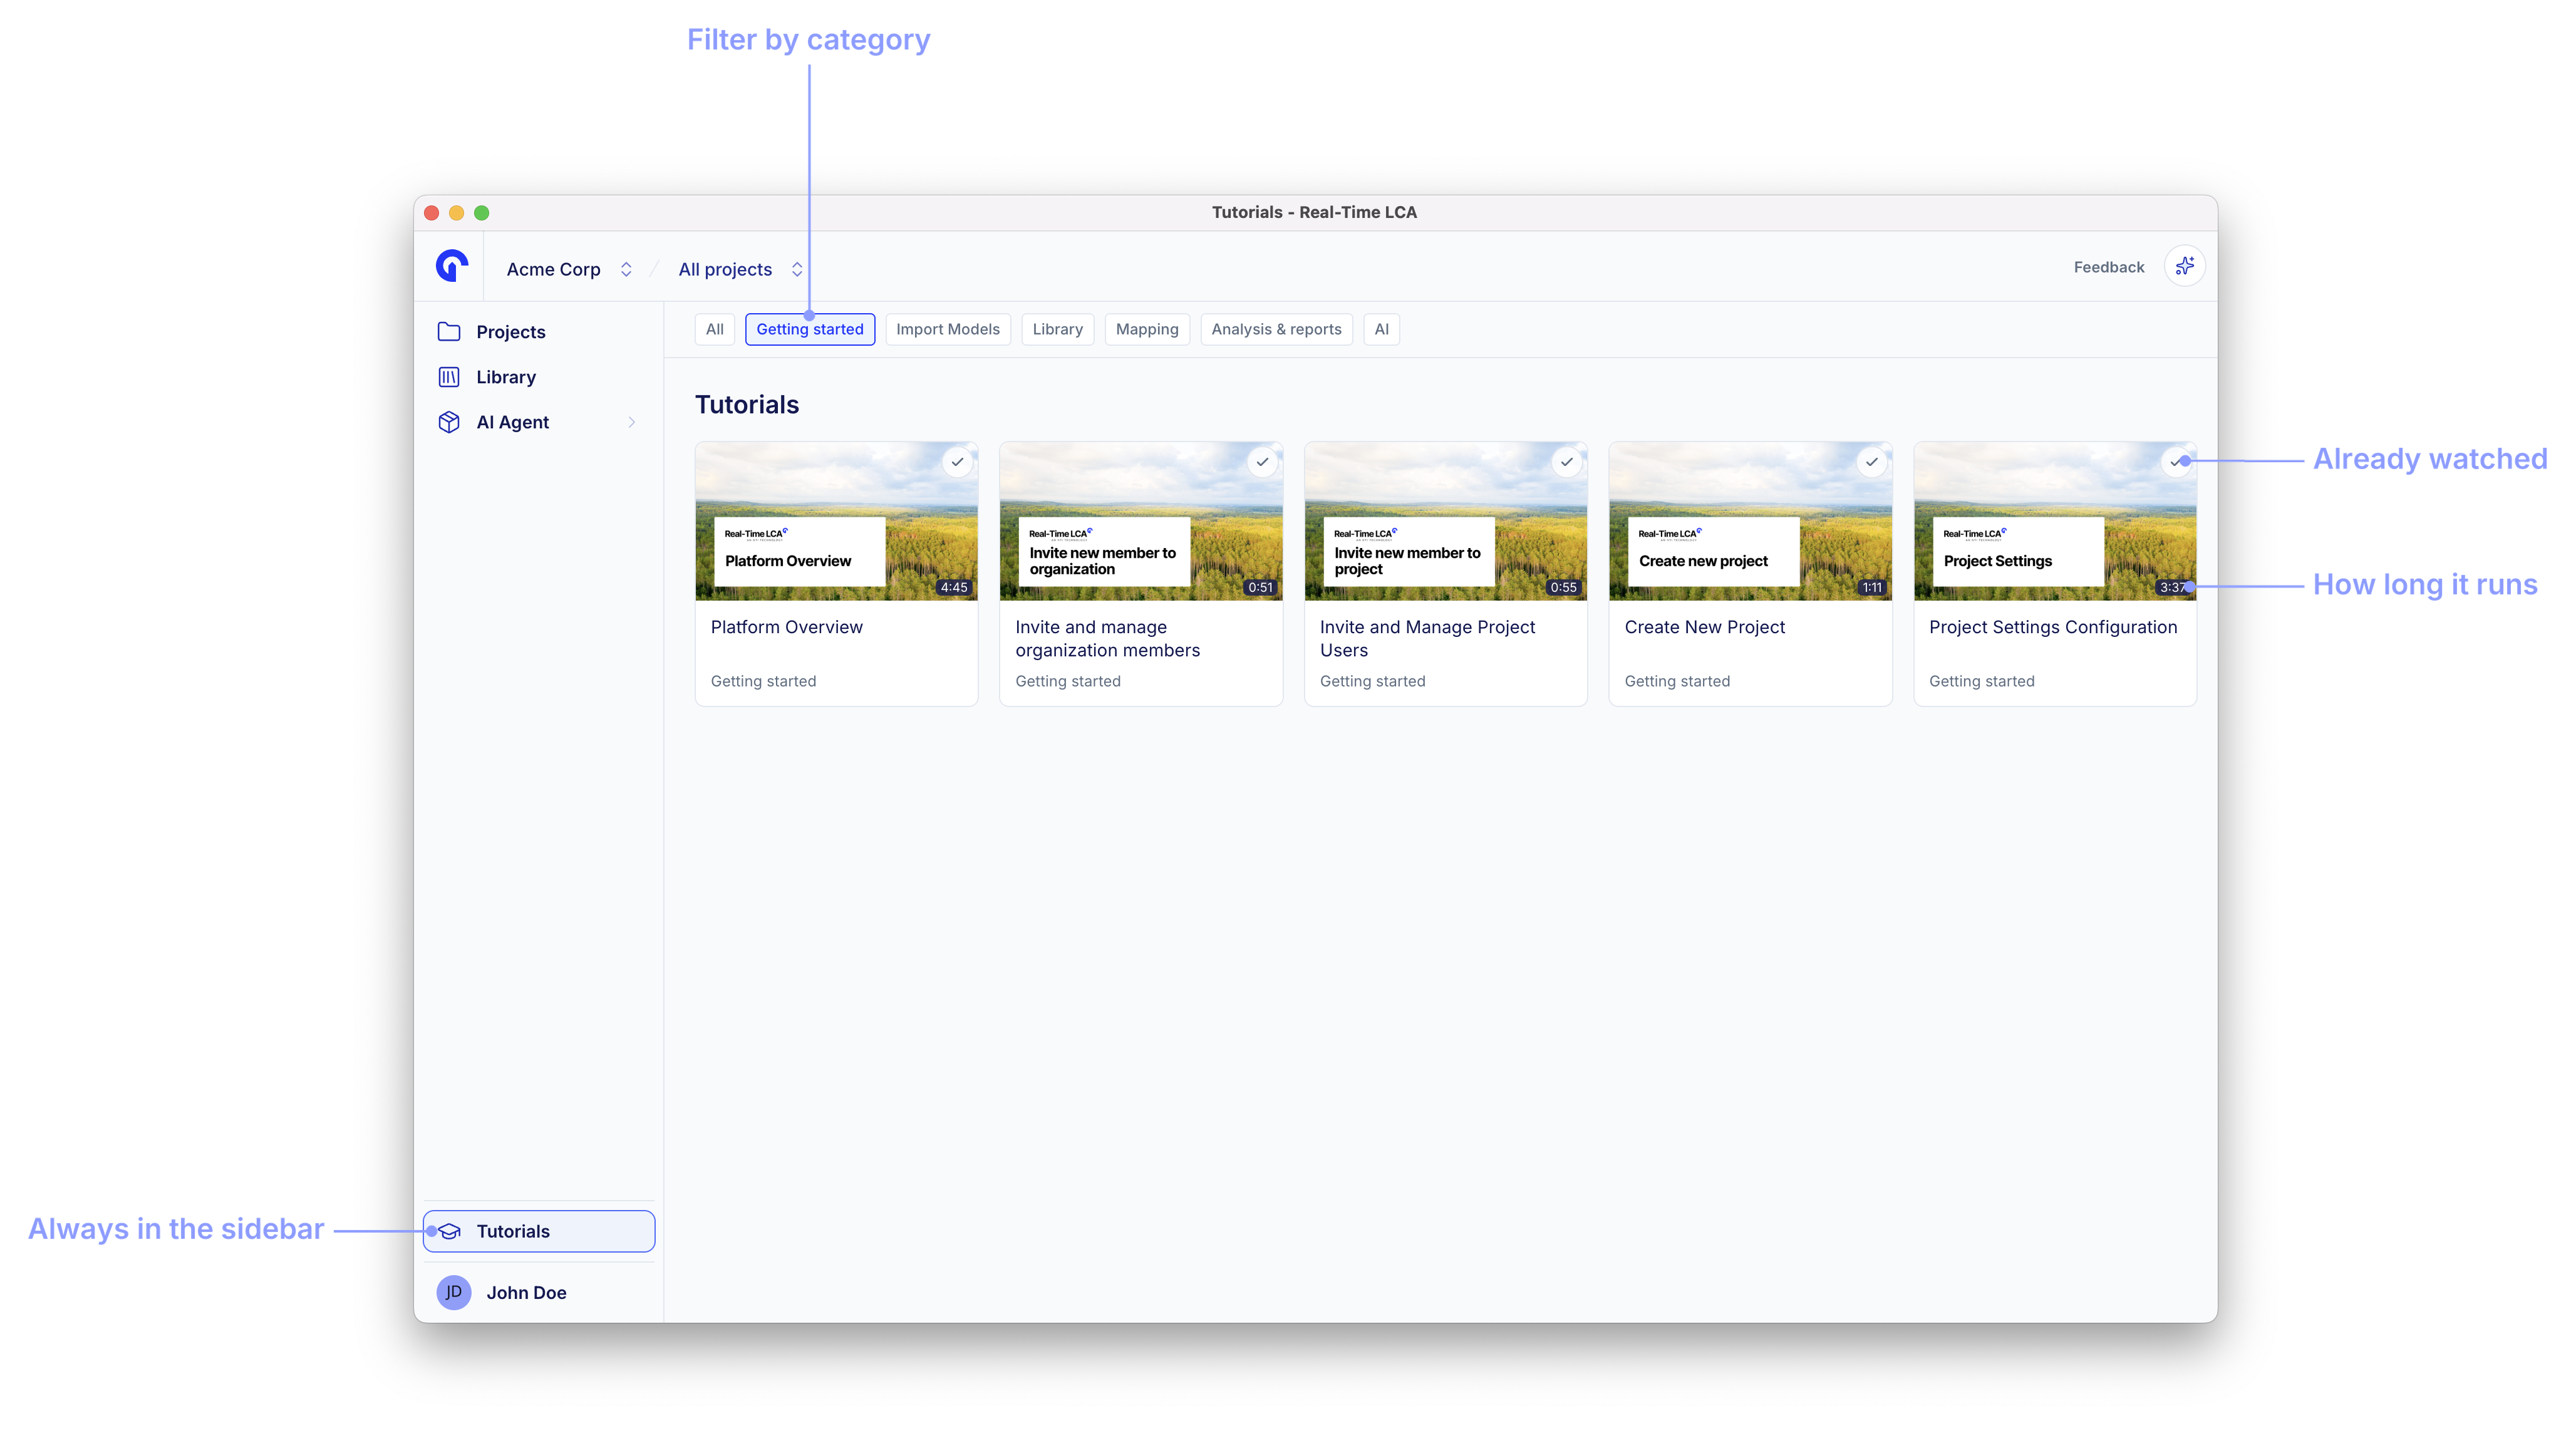The height and width of the screenshot is (1443, 2576).
Task: Click the Tutorials graduation cap icon
Action: pyautogui.click(x=449, y=1231)
